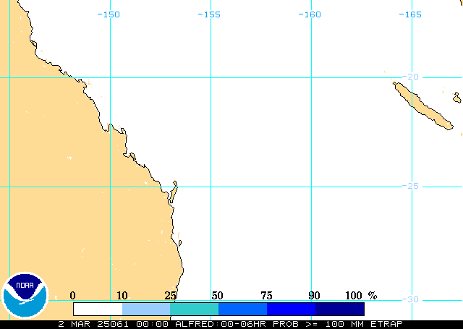Click the legend value 25
The width and height of the screenshot is (463, 329).
171,295
